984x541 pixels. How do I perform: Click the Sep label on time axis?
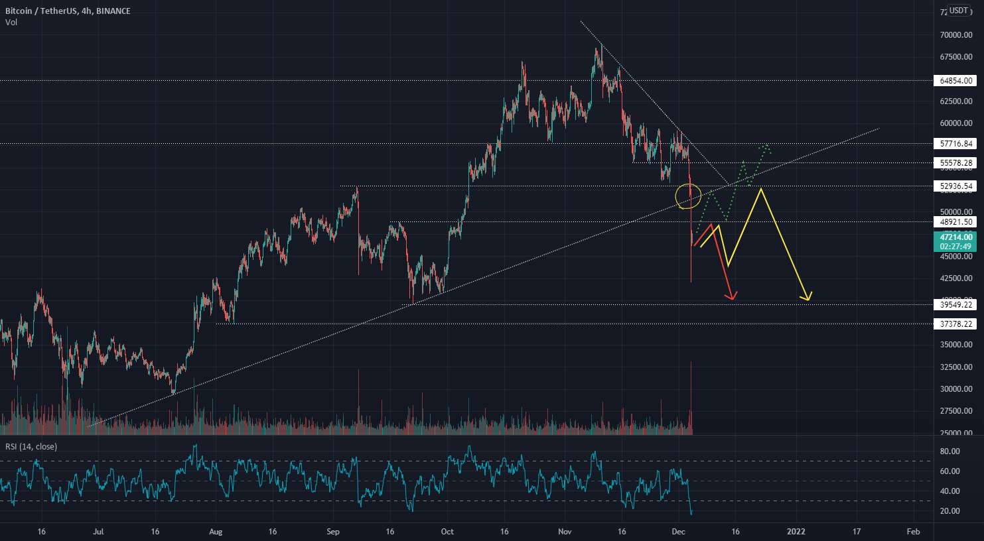333,532
